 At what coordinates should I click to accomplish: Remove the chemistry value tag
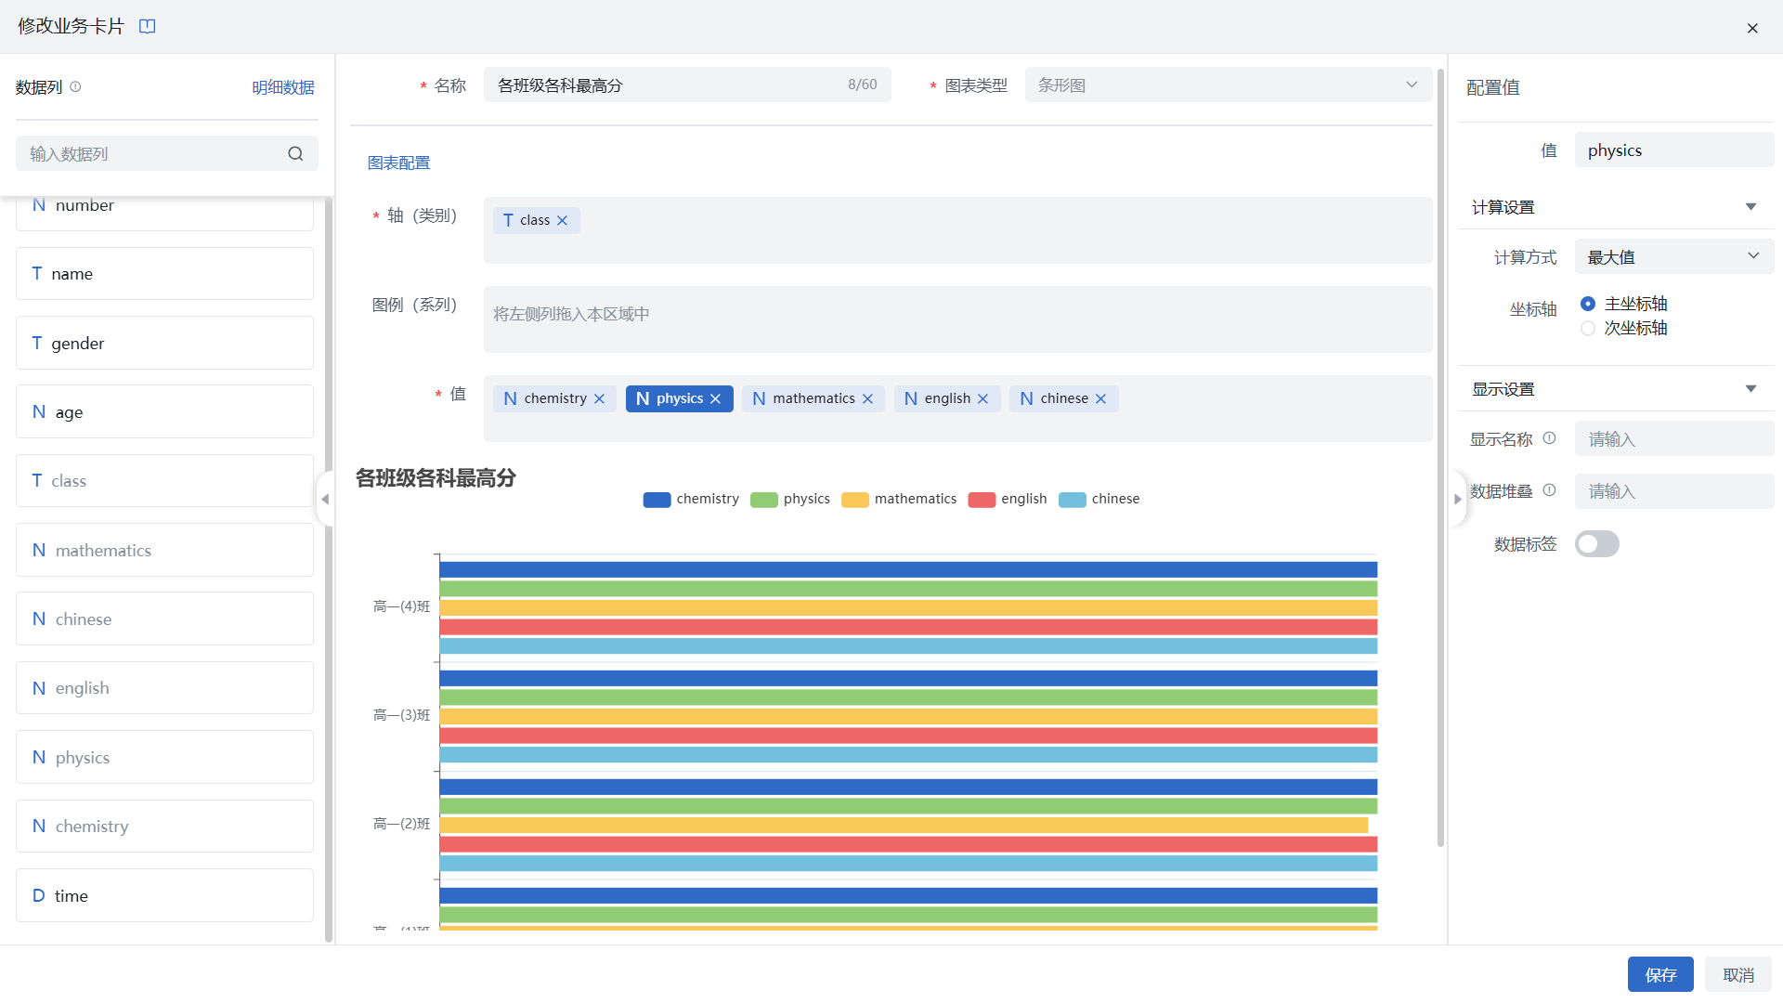point(599,399)
